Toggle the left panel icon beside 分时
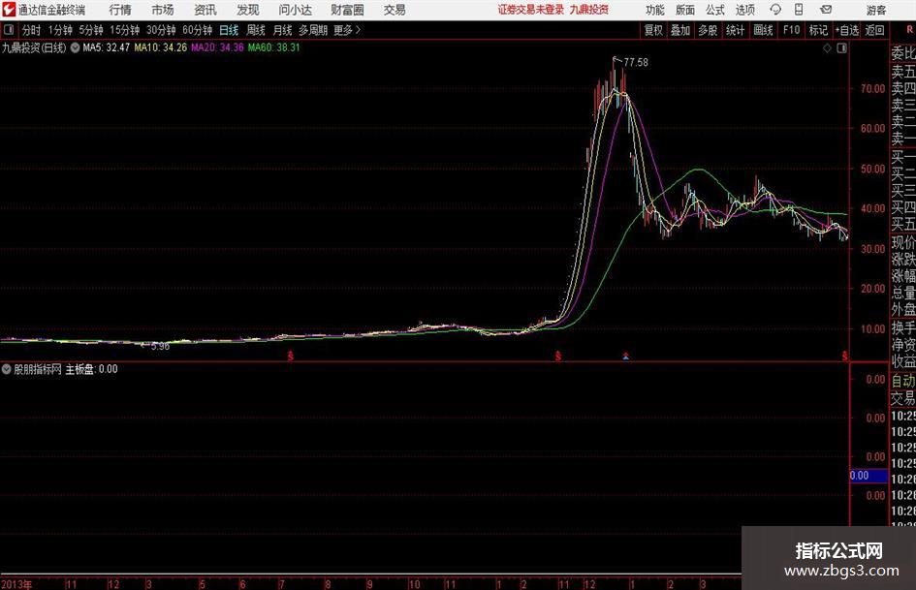The image size is (916, 590). click(x=9, y=30)
